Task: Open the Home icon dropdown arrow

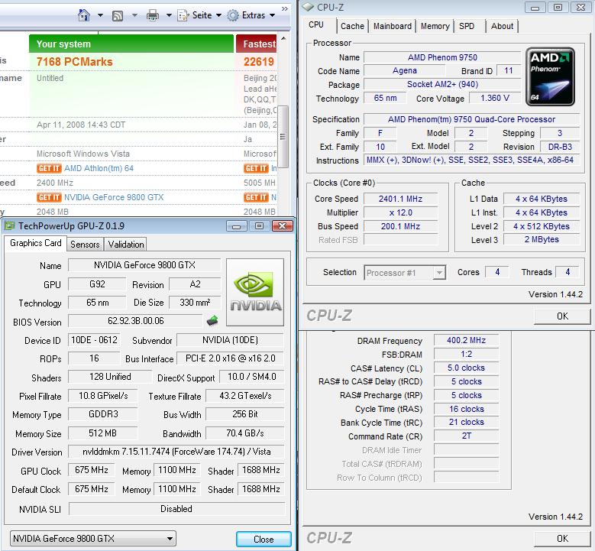Action: coord(100,15)
